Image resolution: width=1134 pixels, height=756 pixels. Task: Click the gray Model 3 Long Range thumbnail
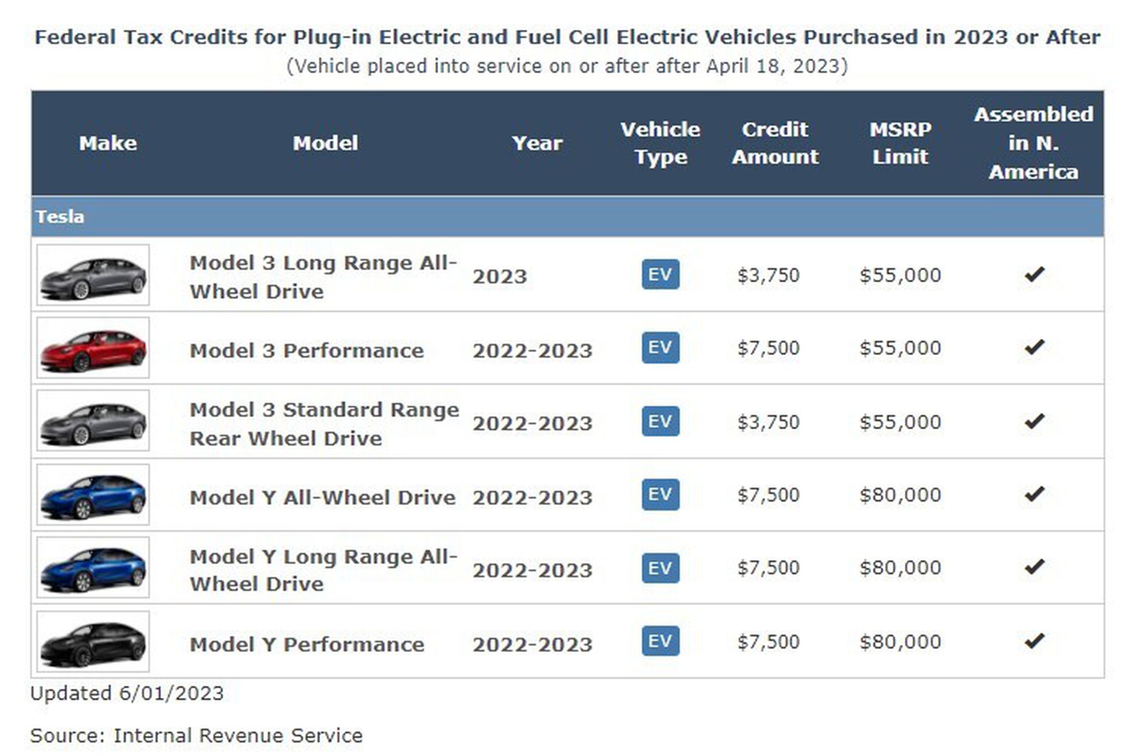[93, 275]
